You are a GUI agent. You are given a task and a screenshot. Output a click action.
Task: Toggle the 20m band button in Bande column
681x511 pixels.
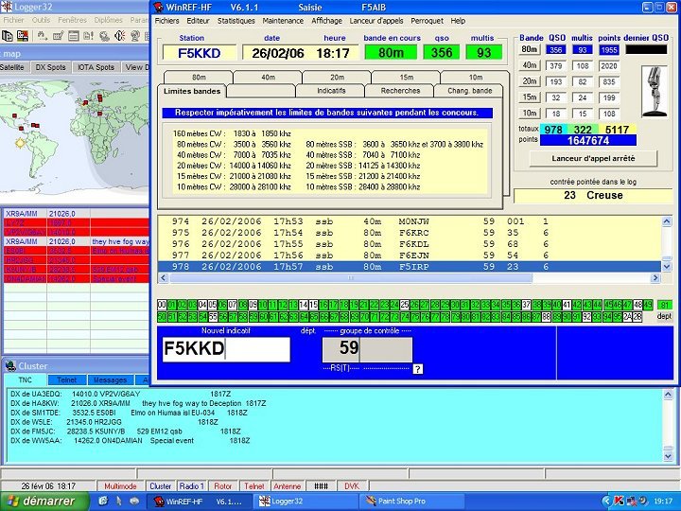530,81
